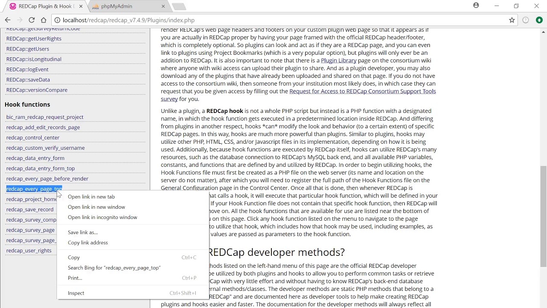Click the page's vertical scrollbar thumb
Screen dimensions: 547x308
tap(543, 216)
